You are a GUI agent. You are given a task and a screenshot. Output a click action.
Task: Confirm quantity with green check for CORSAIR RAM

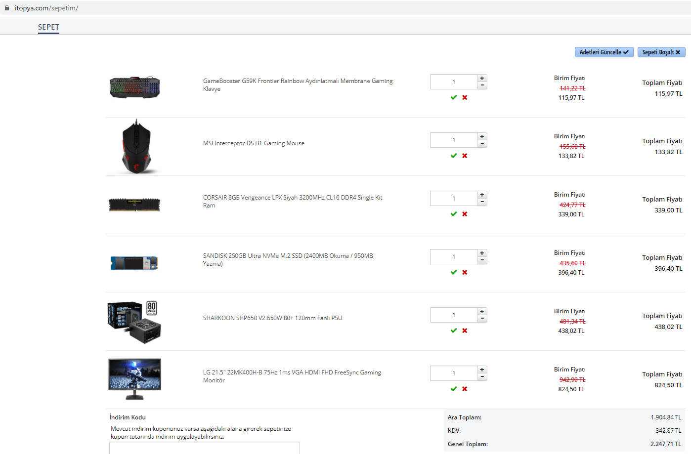(454, 214)
